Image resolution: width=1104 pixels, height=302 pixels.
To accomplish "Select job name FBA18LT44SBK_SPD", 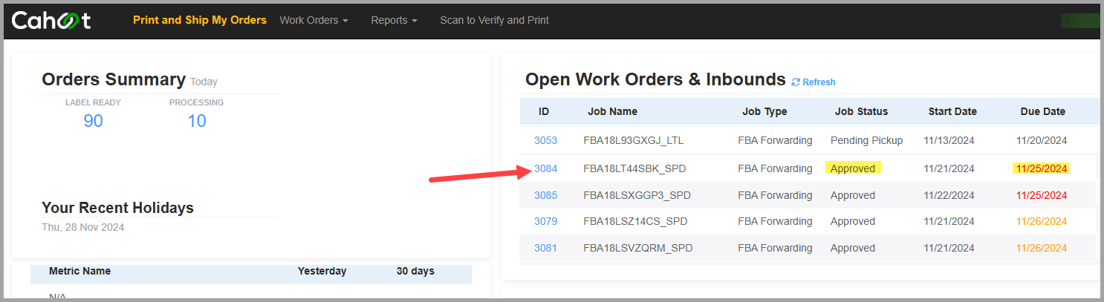I will coord(634,168).
